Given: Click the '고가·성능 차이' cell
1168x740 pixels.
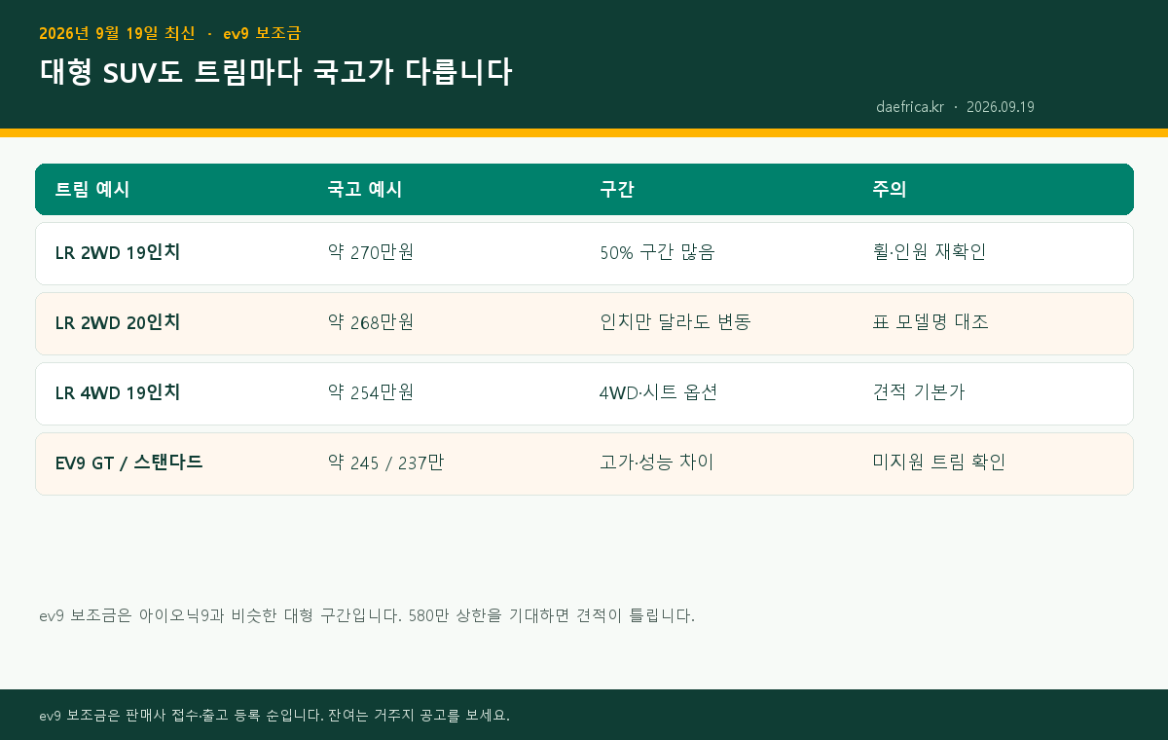Looking at the screenshot, I should pos(657,462).
